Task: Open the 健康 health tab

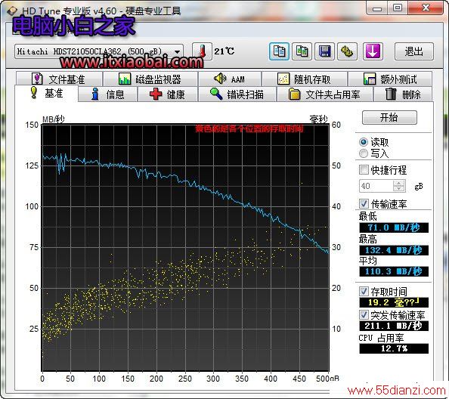Action: point(168,94)
